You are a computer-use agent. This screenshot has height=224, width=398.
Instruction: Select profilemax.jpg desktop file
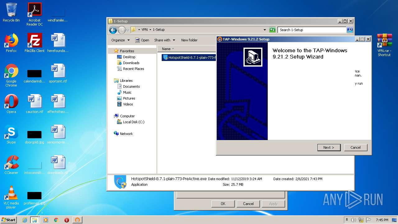pos(35,198)
